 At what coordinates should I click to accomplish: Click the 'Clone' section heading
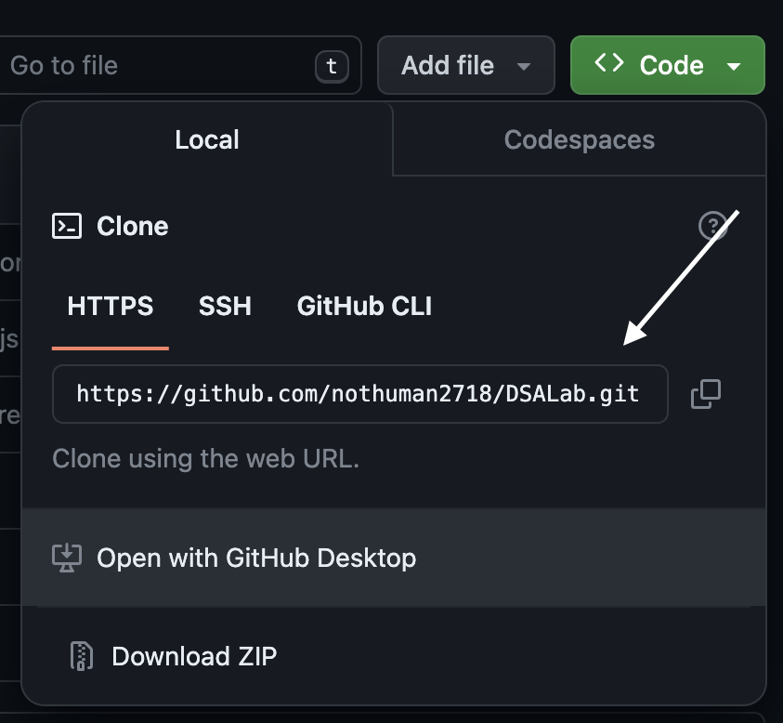click(132, 226)
